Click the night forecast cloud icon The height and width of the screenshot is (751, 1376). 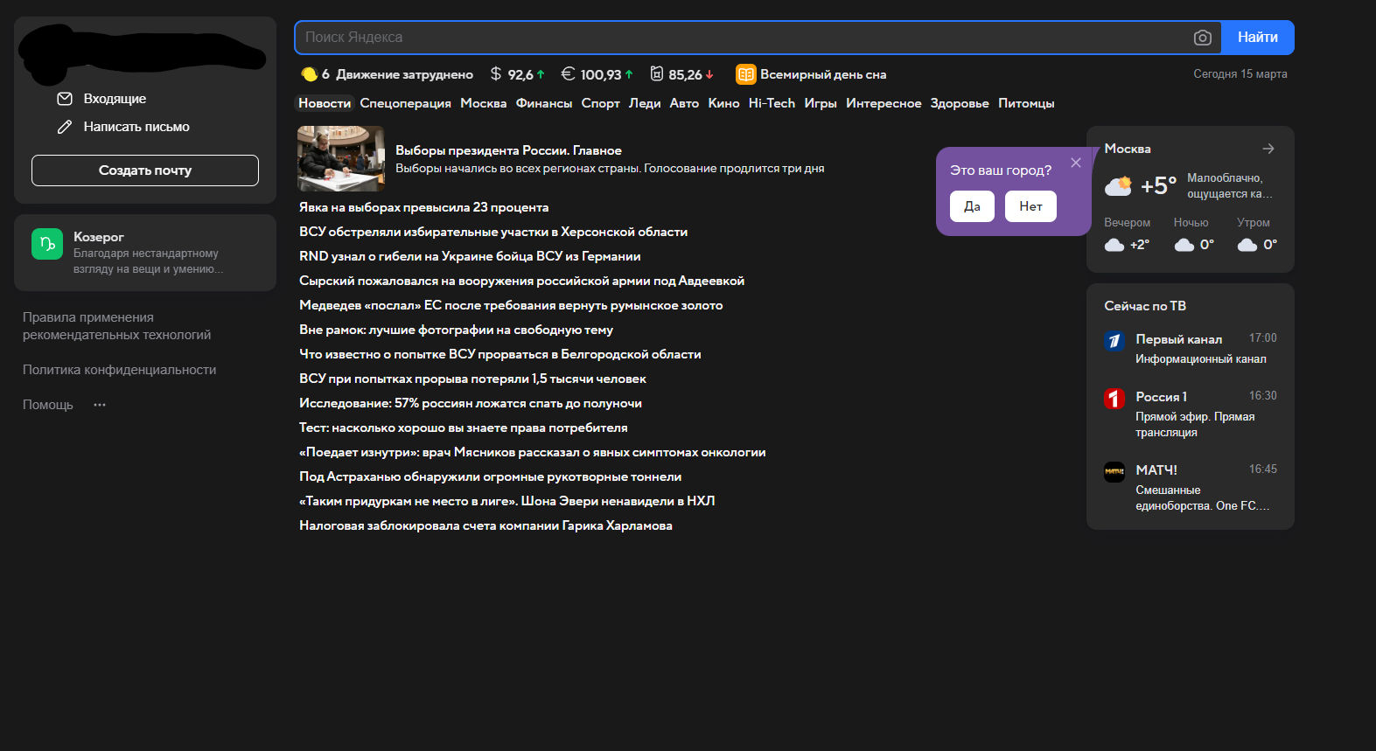[x=1184, y=245]
